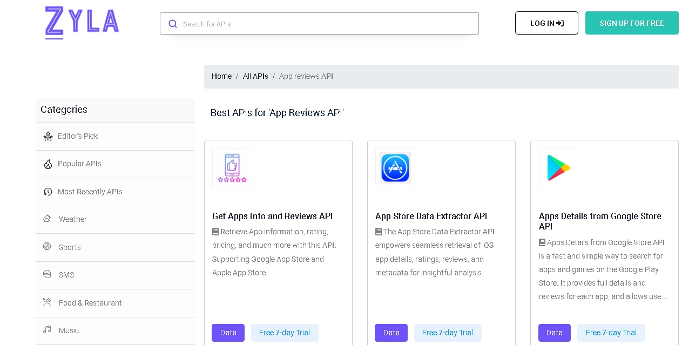The image size is (682, 345).
Task: Click the search magnifier icon
Action: [x=173, y=24]
